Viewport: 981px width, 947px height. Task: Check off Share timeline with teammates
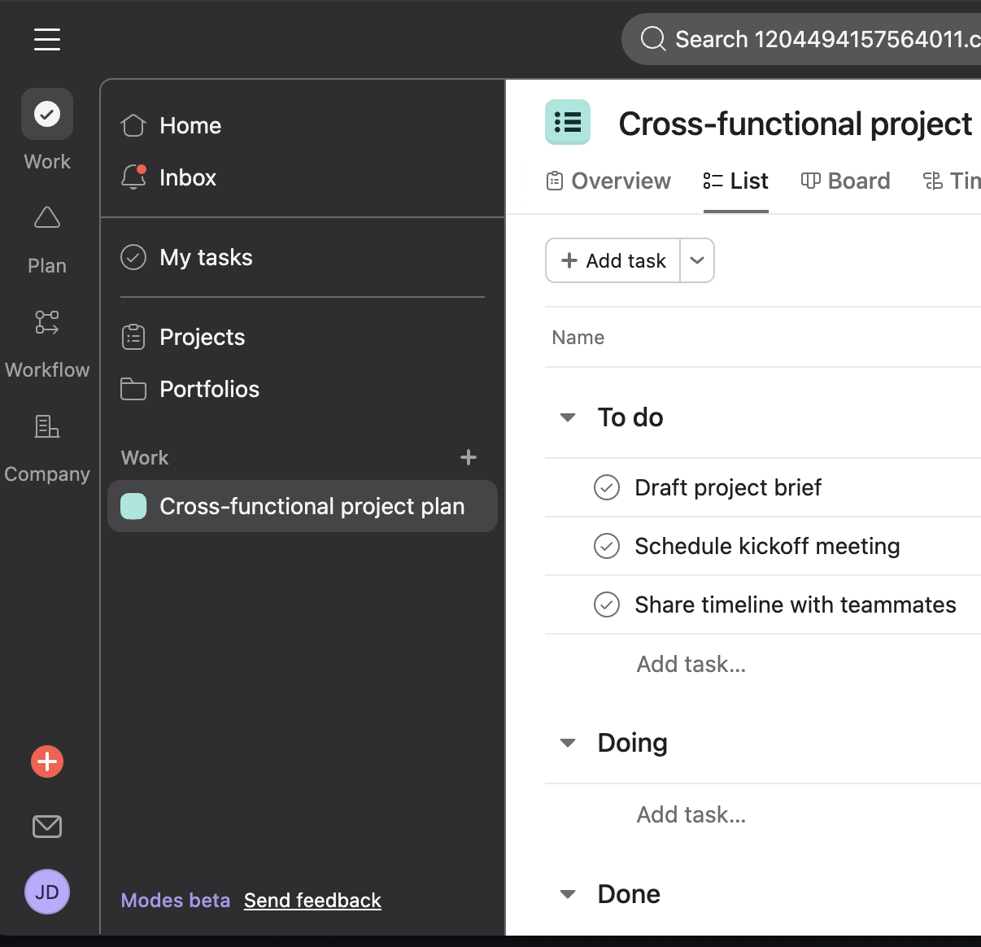coord(607,604)
